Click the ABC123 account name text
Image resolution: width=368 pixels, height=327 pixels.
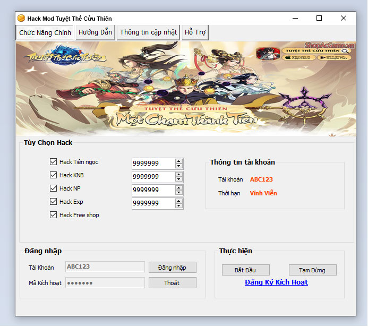click(x=261, y=179)
